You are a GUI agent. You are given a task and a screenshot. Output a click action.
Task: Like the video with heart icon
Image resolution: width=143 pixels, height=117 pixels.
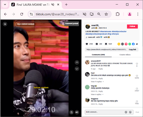point(87,44)
